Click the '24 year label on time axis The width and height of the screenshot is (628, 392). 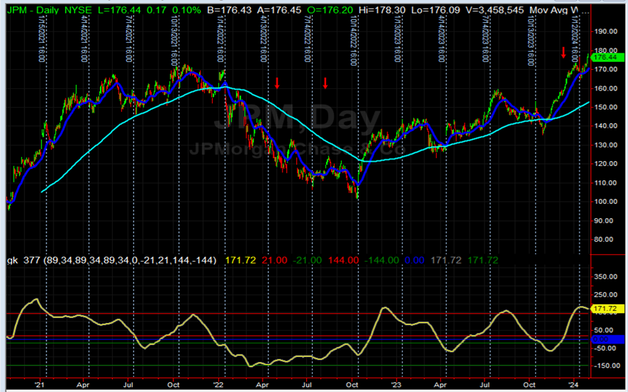(x=574, y=385)
